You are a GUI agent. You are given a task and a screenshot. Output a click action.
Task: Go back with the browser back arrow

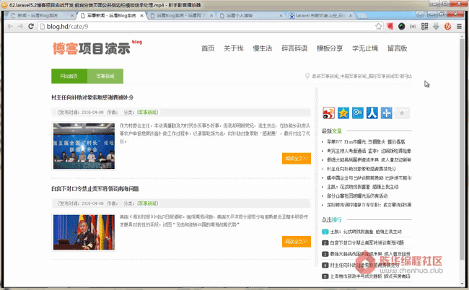click(10, 26)
